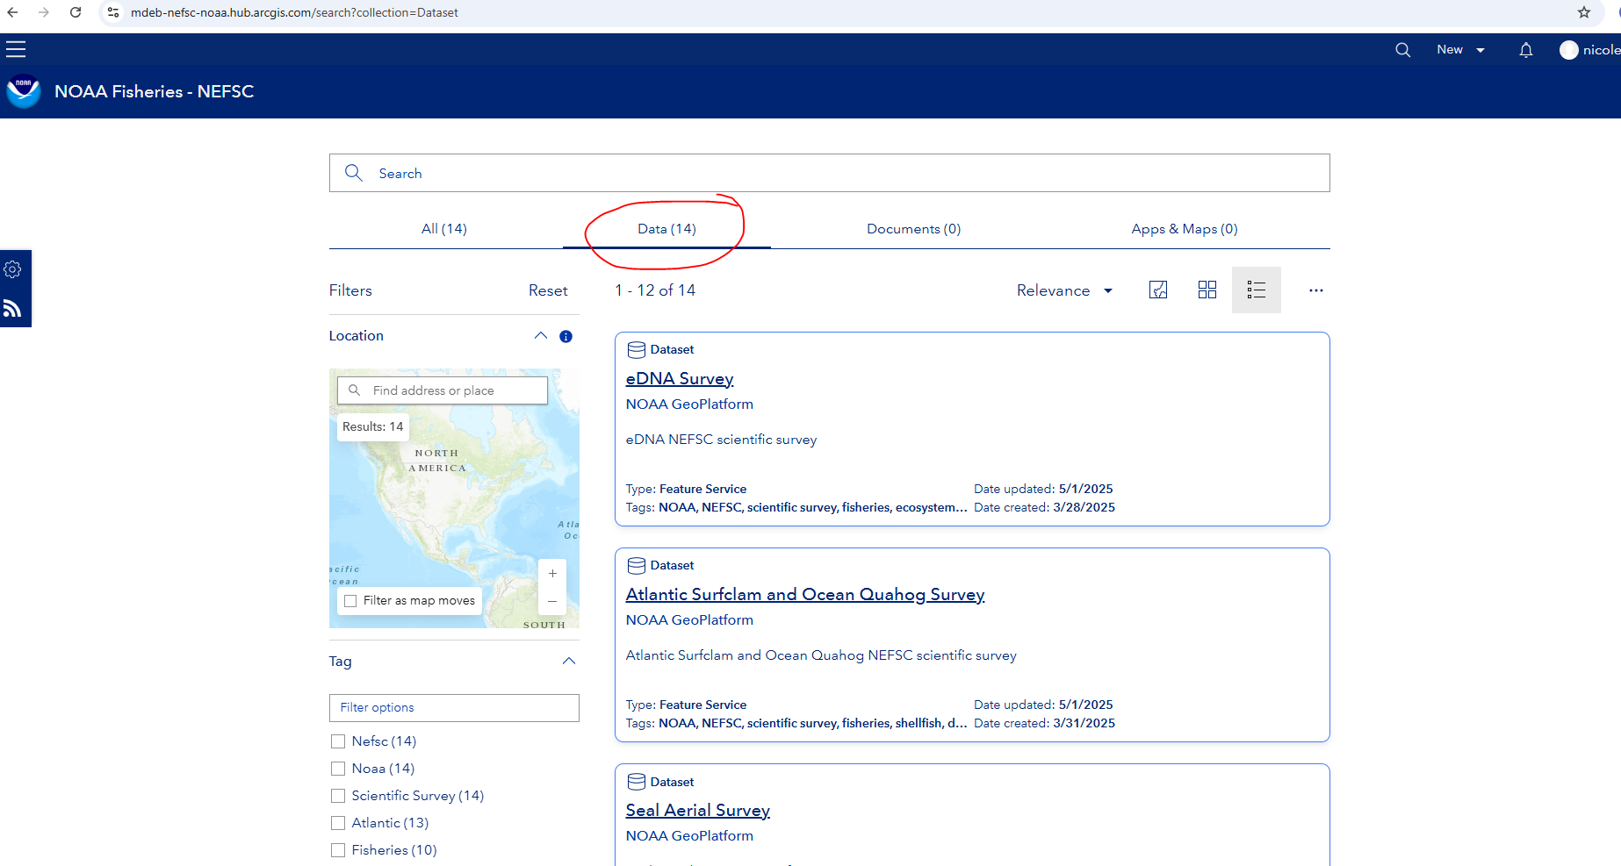The width and height of the screenshot is (1621, 866).
Task: Open the Seal Aerial Survey dataset
Action: (x=698, y=811)
